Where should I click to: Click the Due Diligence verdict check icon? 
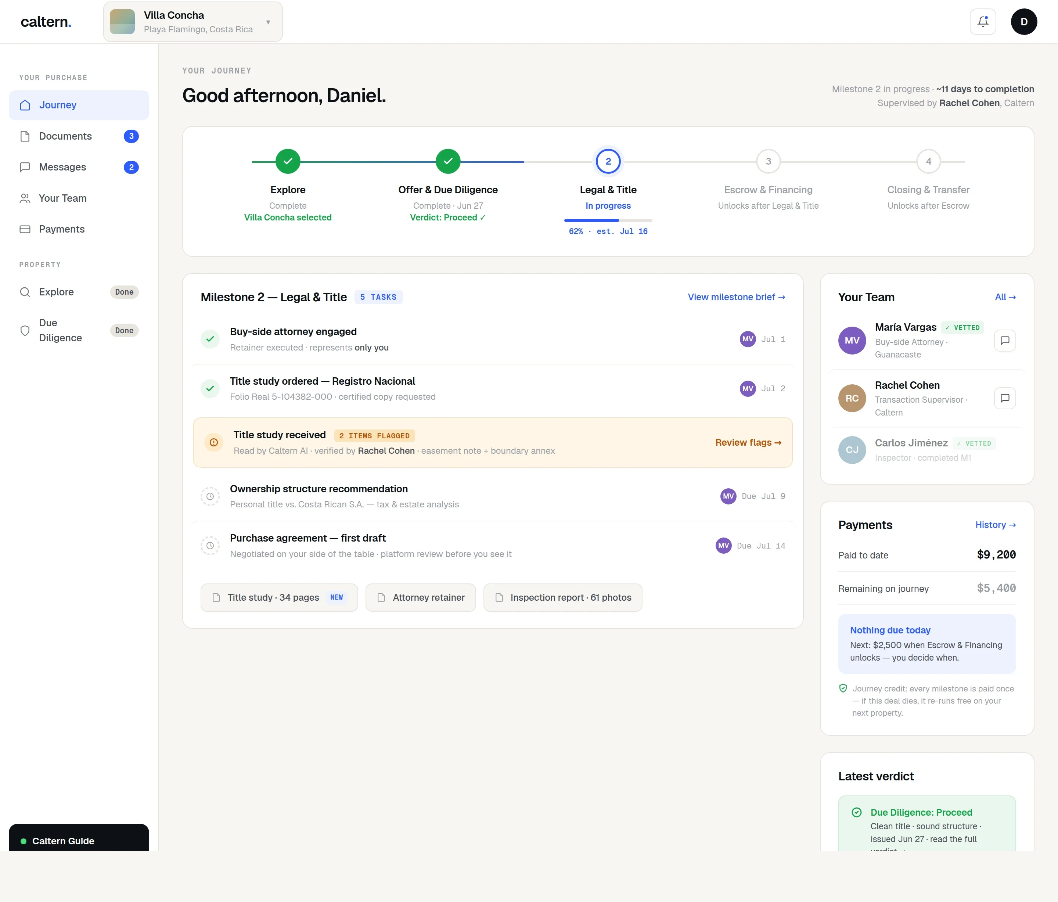(856, 813)
